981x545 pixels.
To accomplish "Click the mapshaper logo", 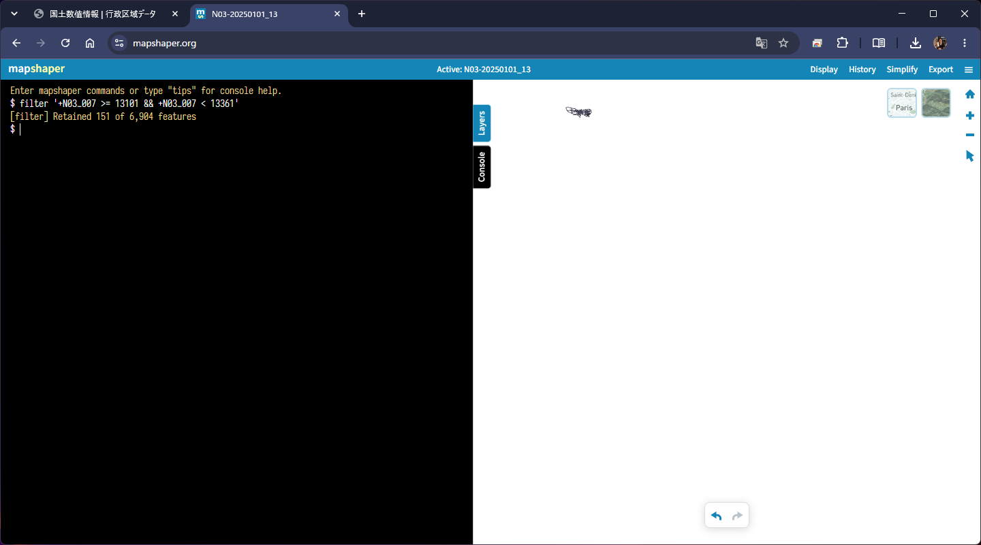I will coord(37,69).
